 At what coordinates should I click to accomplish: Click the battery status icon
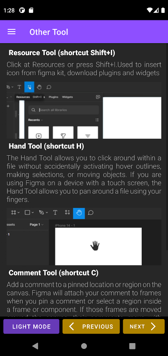163,10
